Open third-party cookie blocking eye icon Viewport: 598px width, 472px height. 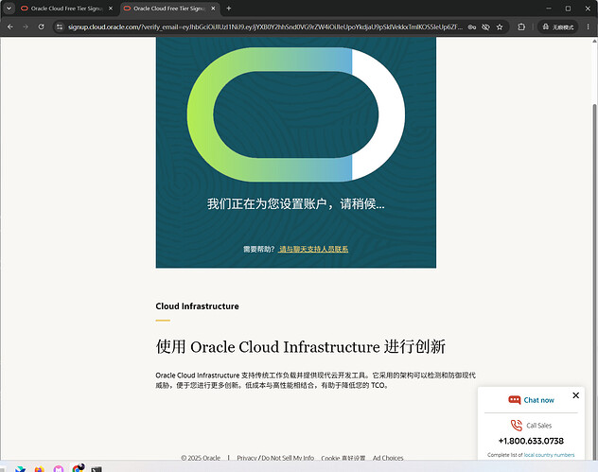click(485, 27)
